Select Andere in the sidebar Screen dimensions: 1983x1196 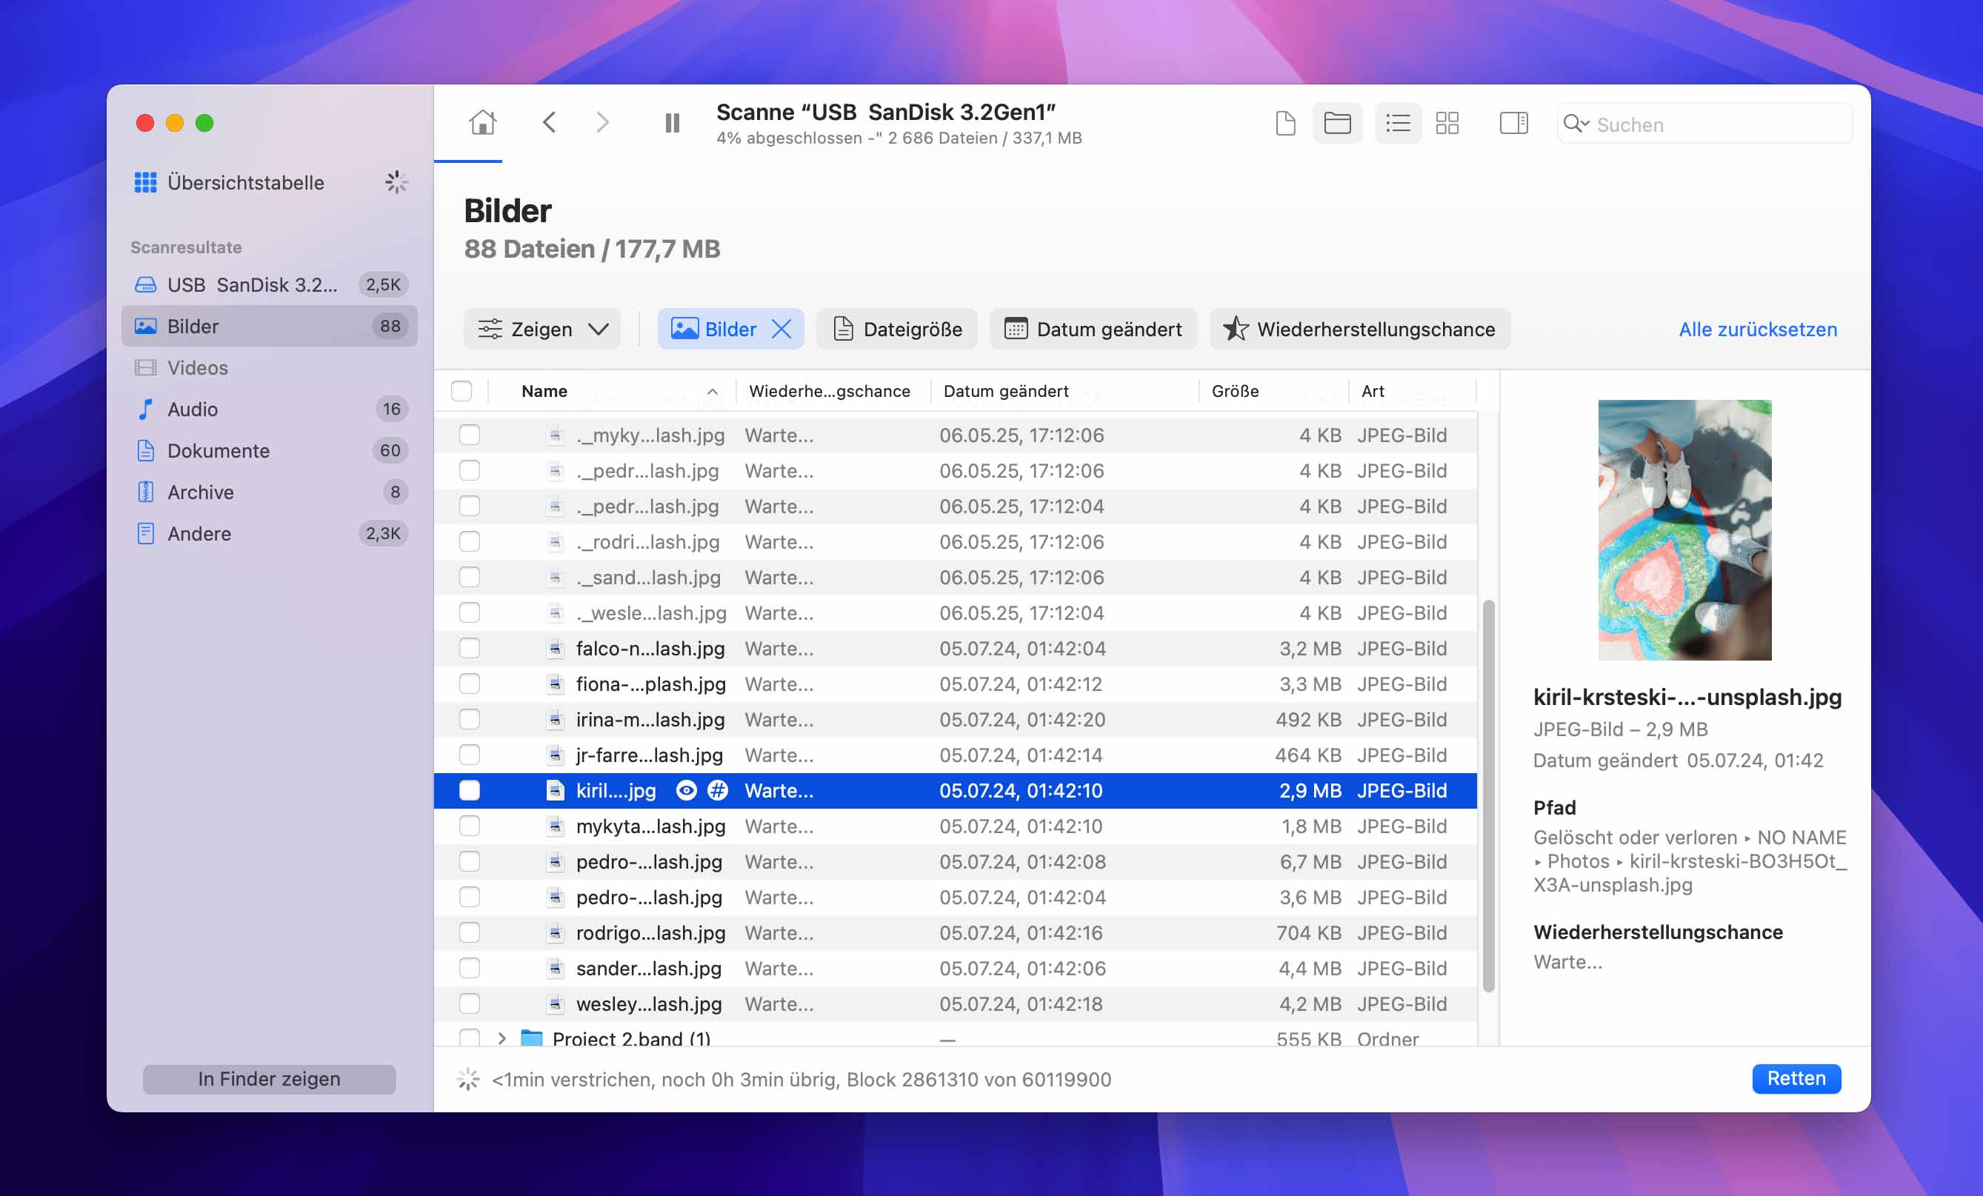click(x=270, y=534)
